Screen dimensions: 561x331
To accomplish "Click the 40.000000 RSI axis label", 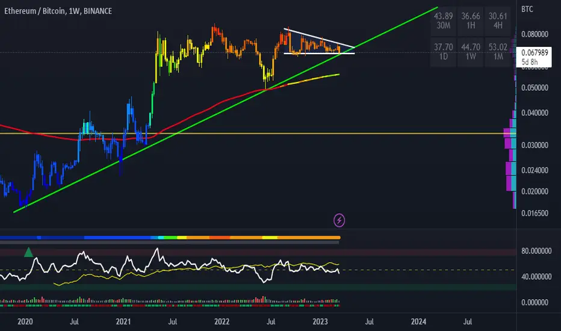I will point(536,277).
